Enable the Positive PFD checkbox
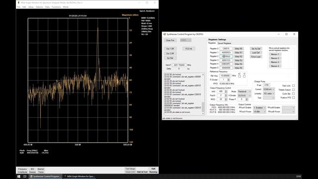This screenshot has height=179, width=318. 294,97
